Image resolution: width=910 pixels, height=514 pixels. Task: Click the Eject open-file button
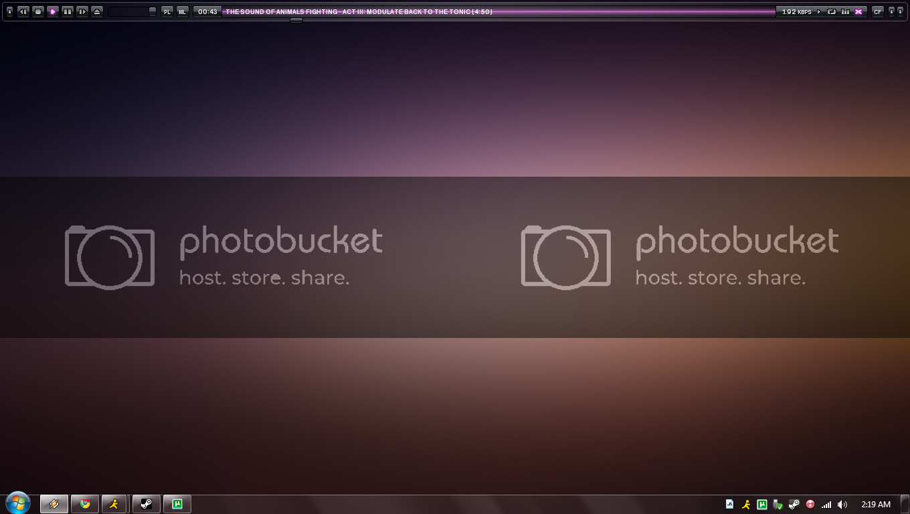pyautogui.click(x=97, y=11)
